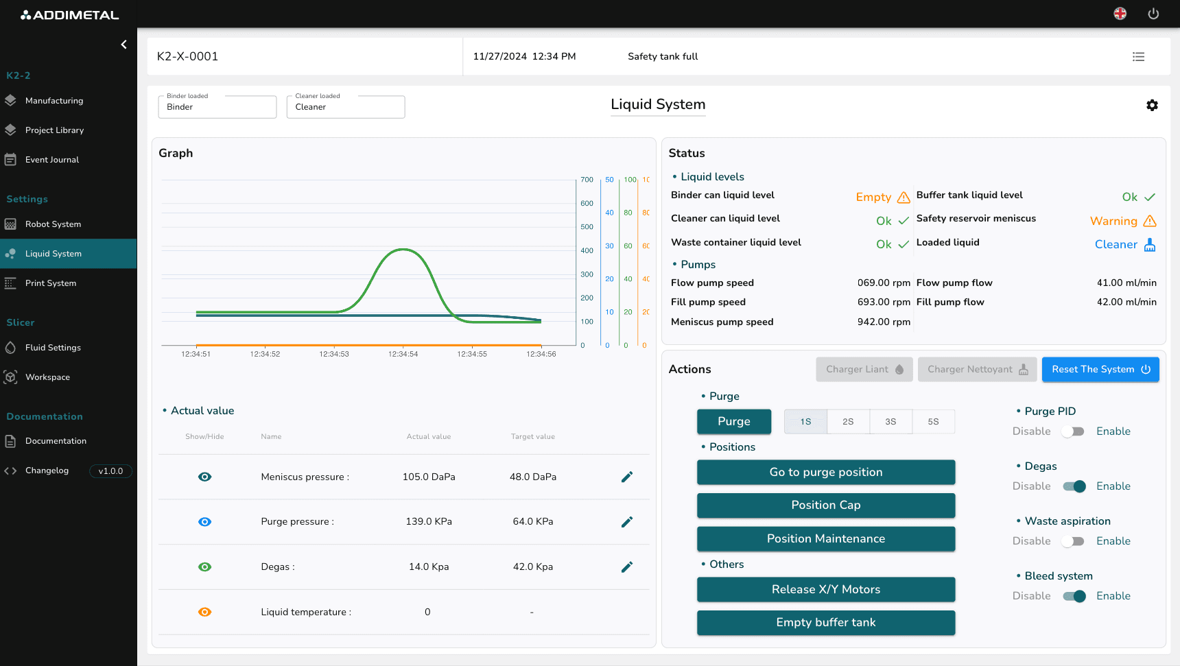
Task: Select Fluid Settings under Slicer
Action: point(52,348)
